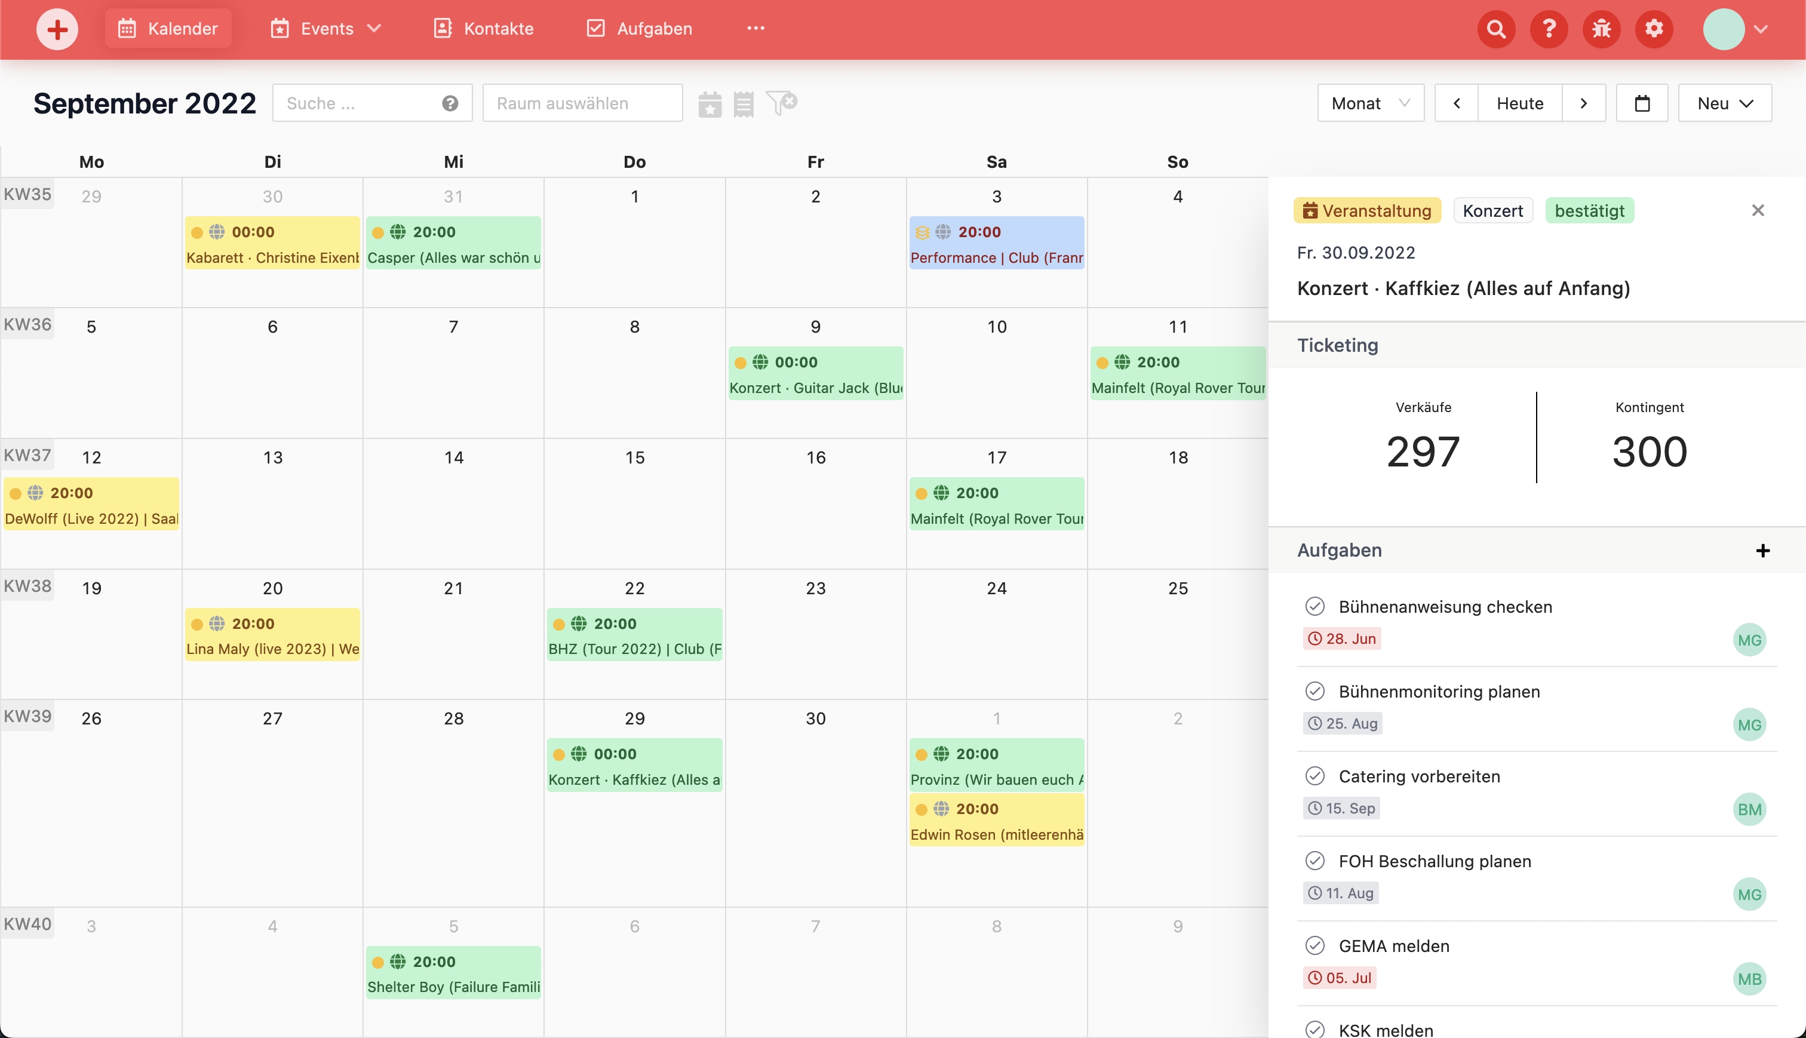Open the Neu dropdown menu
Viewport: 1806px width, 1038px height.
1725,103
